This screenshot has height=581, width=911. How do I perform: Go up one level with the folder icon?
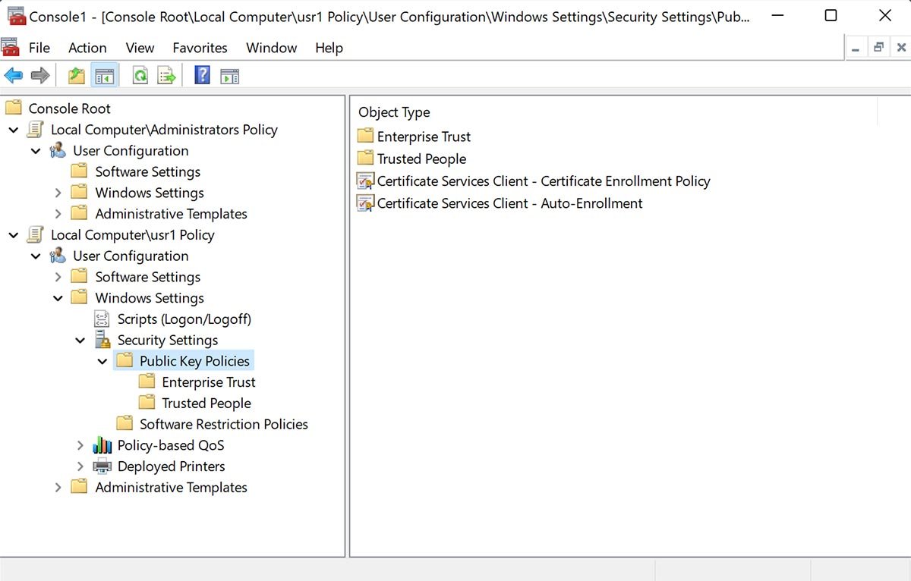tap(76, 74)
